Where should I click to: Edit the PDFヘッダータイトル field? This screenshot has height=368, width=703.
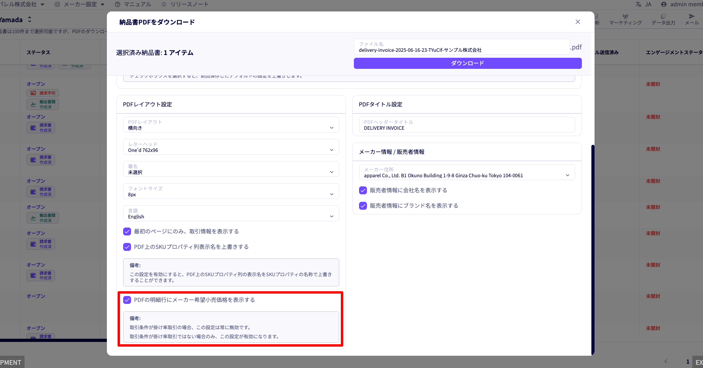(x=467, y=125)
